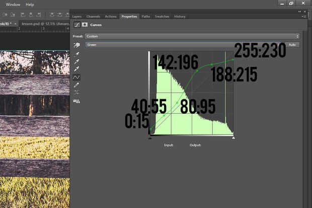Select the Properties tab
312x208 pixels.
click(129, 17)
